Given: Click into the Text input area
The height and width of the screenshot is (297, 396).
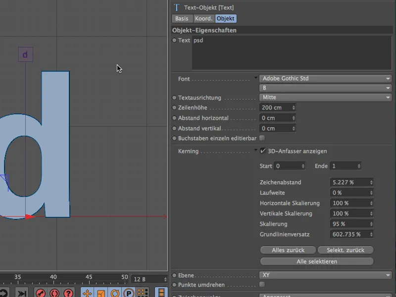Looking at the screenshot, I should click(292, 53).
